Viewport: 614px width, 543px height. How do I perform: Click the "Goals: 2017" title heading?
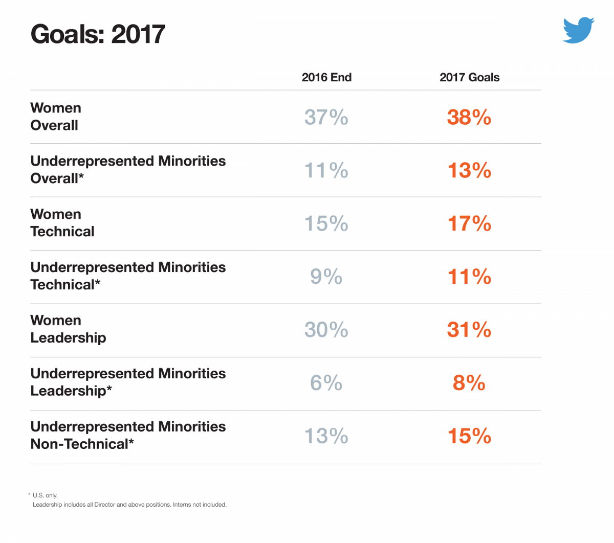(98, 34)
